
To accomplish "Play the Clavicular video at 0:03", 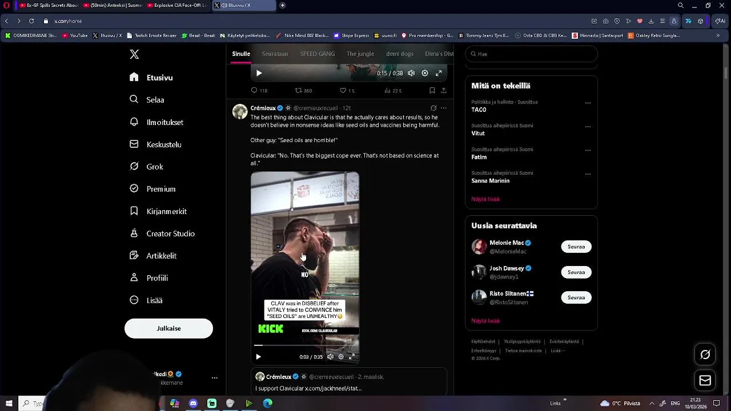I will pos(258,357).
